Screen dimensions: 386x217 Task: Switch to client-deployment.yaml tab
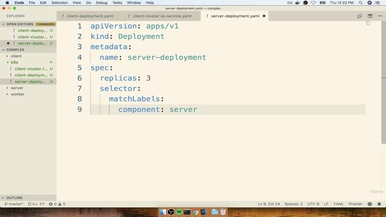coord(90,16)
